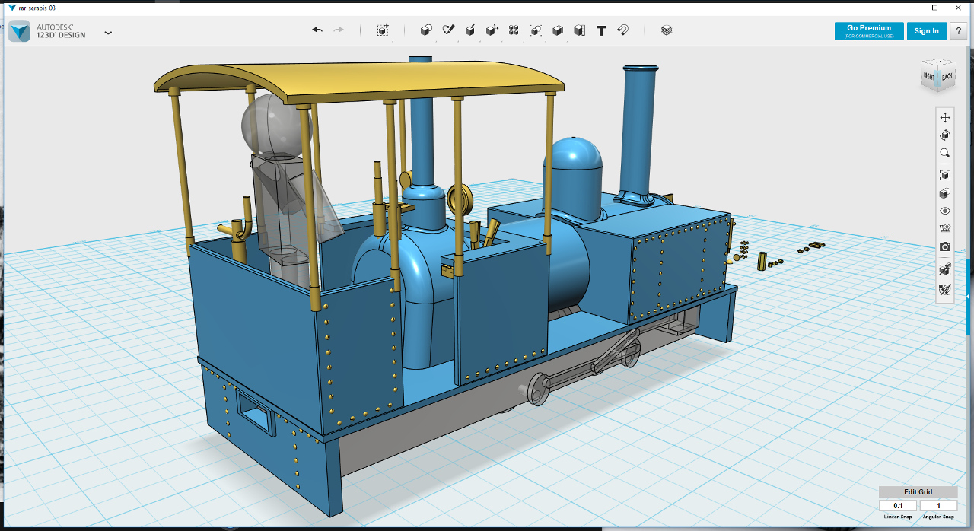Open the Transform tool
This screenshot has height=531, width=974.
tap(383, 30)
